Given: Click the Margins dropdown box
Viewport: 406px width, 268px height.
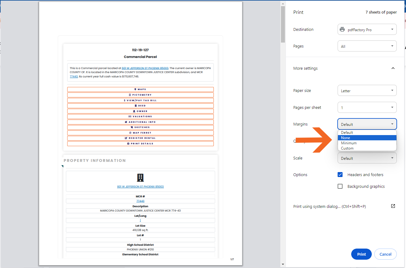Looking at the screenshot, I should 367,124.
